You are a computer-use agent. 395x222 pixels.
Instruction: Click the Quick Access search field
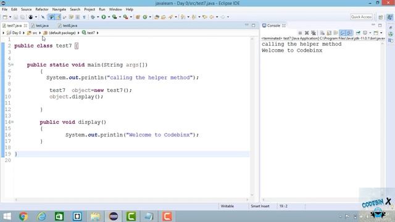tap(361, 17)
